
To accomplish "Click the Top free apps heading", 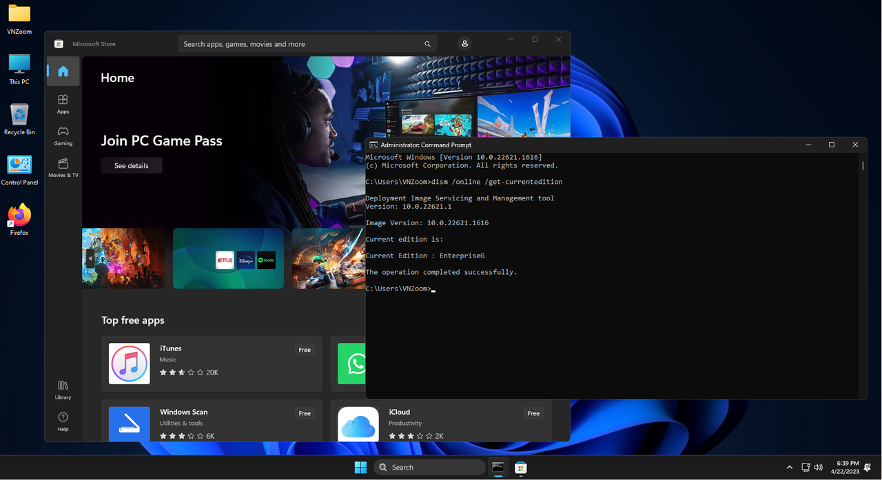I will (x=133, y=320).
